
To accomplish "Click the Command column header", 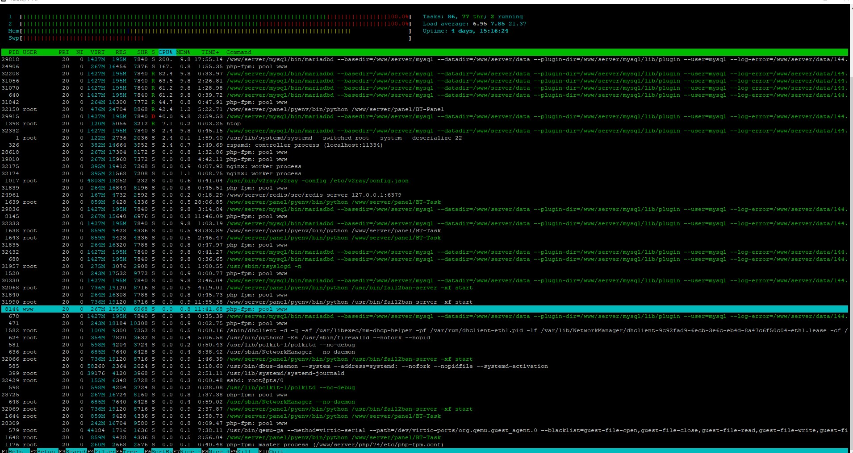I will click(x=239, y=52).
